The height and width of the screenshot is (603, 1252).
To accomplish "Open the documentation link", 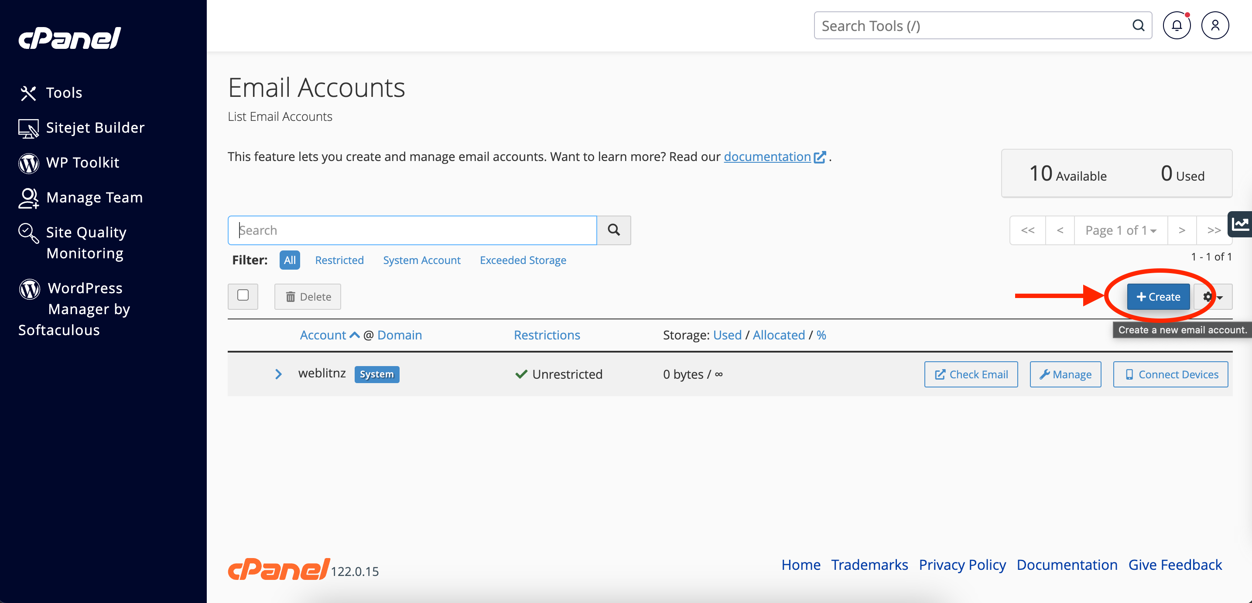I will [x=767, y=157].
